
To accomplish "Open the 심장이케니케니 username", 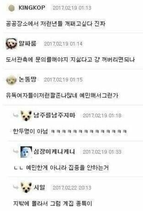I will [x=54, y=152].
